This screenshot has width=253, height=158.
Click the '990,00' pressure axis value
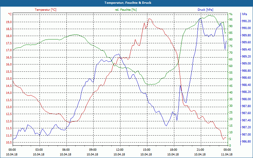click(246, 28)
